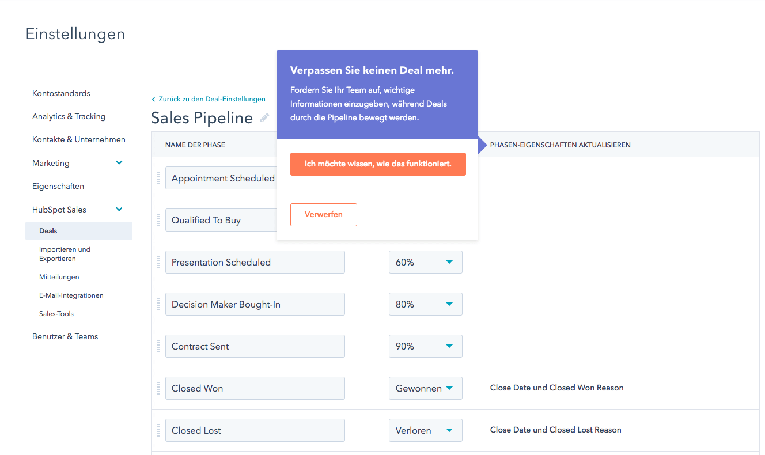Click the drag handle beside Closed Won
The height and width of the screenshot is (455, 765).
(158, 388)
